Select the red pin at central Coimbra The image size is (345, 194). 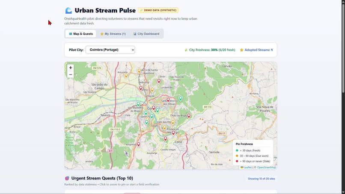tap(154, 108)
